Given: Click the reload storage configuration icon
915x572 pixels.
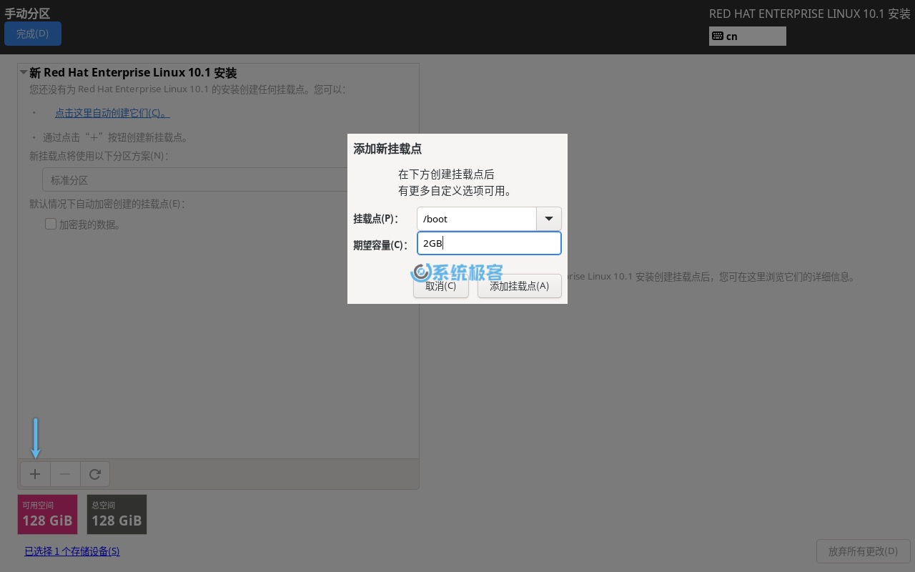Looking at the screenshot, I should coord(94,474).
